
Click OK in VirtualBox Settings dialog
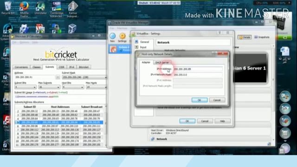click(187, 121)
